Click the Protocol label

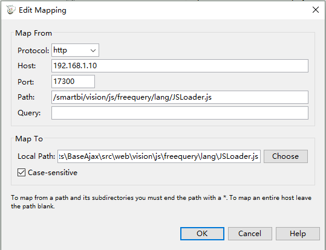point(33,51)
